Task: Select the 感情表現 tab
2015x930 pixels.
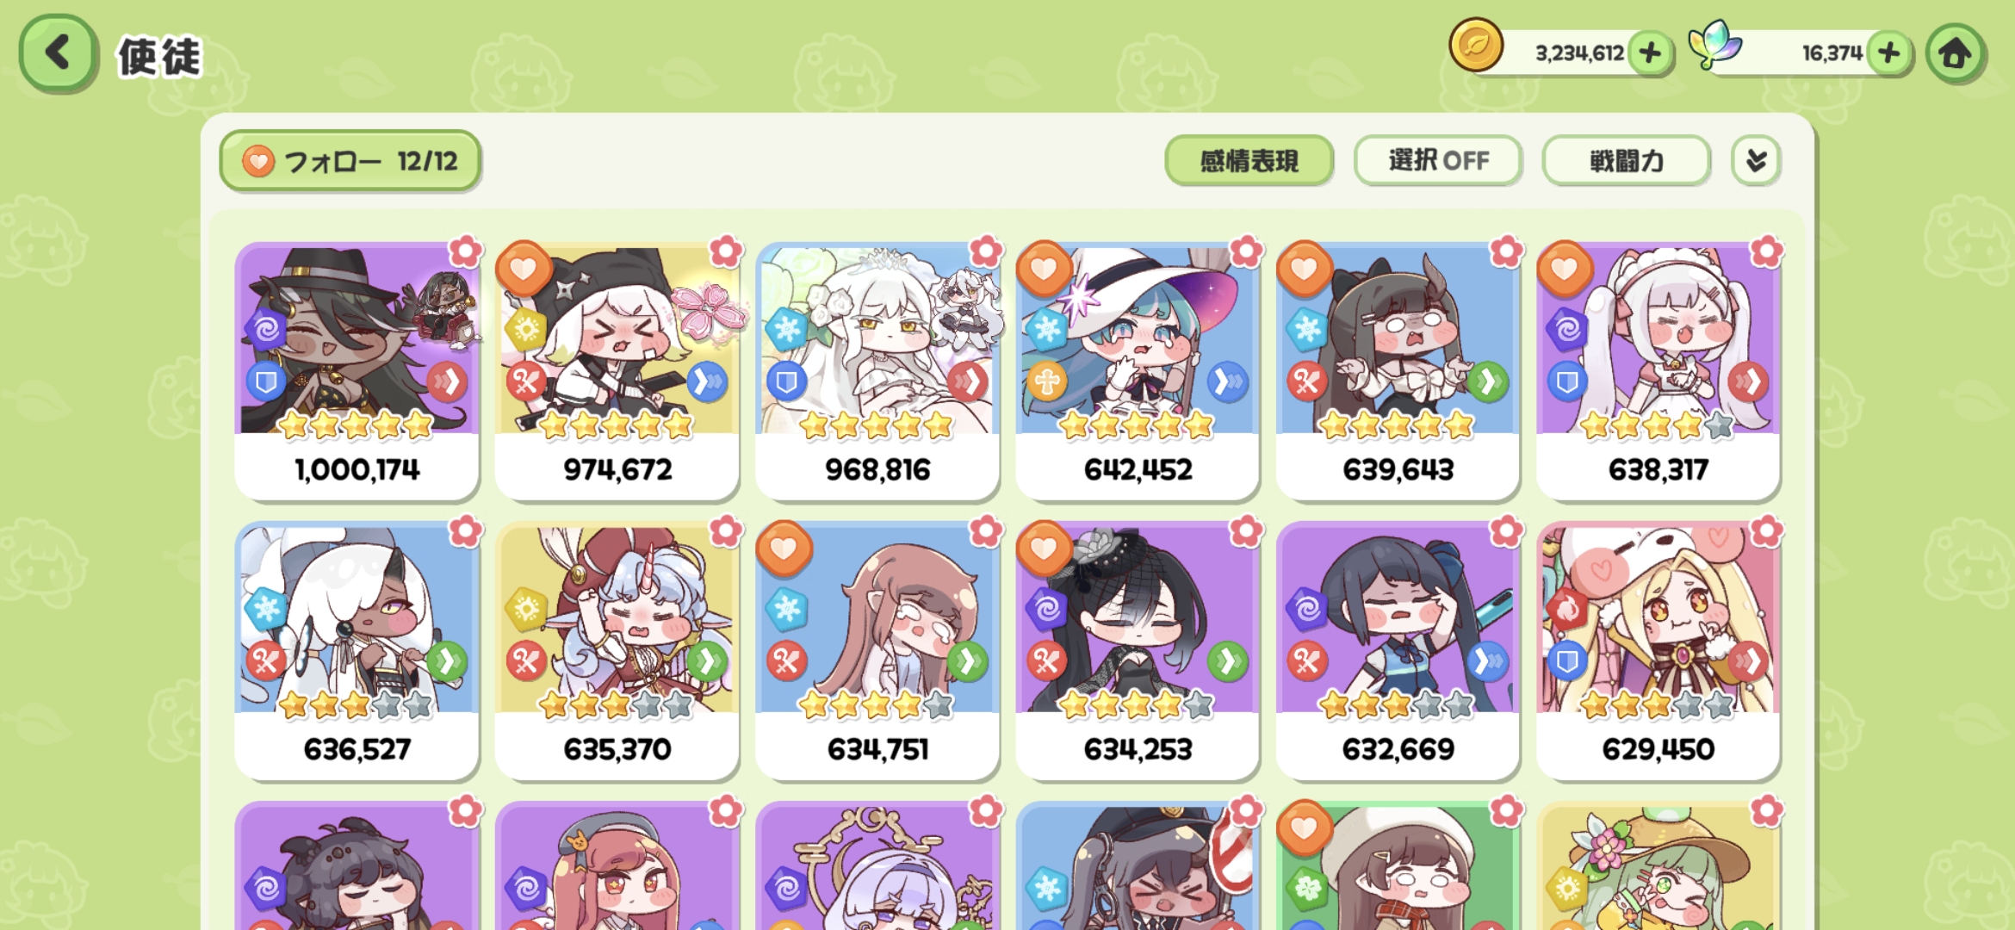Action: 1249,160
